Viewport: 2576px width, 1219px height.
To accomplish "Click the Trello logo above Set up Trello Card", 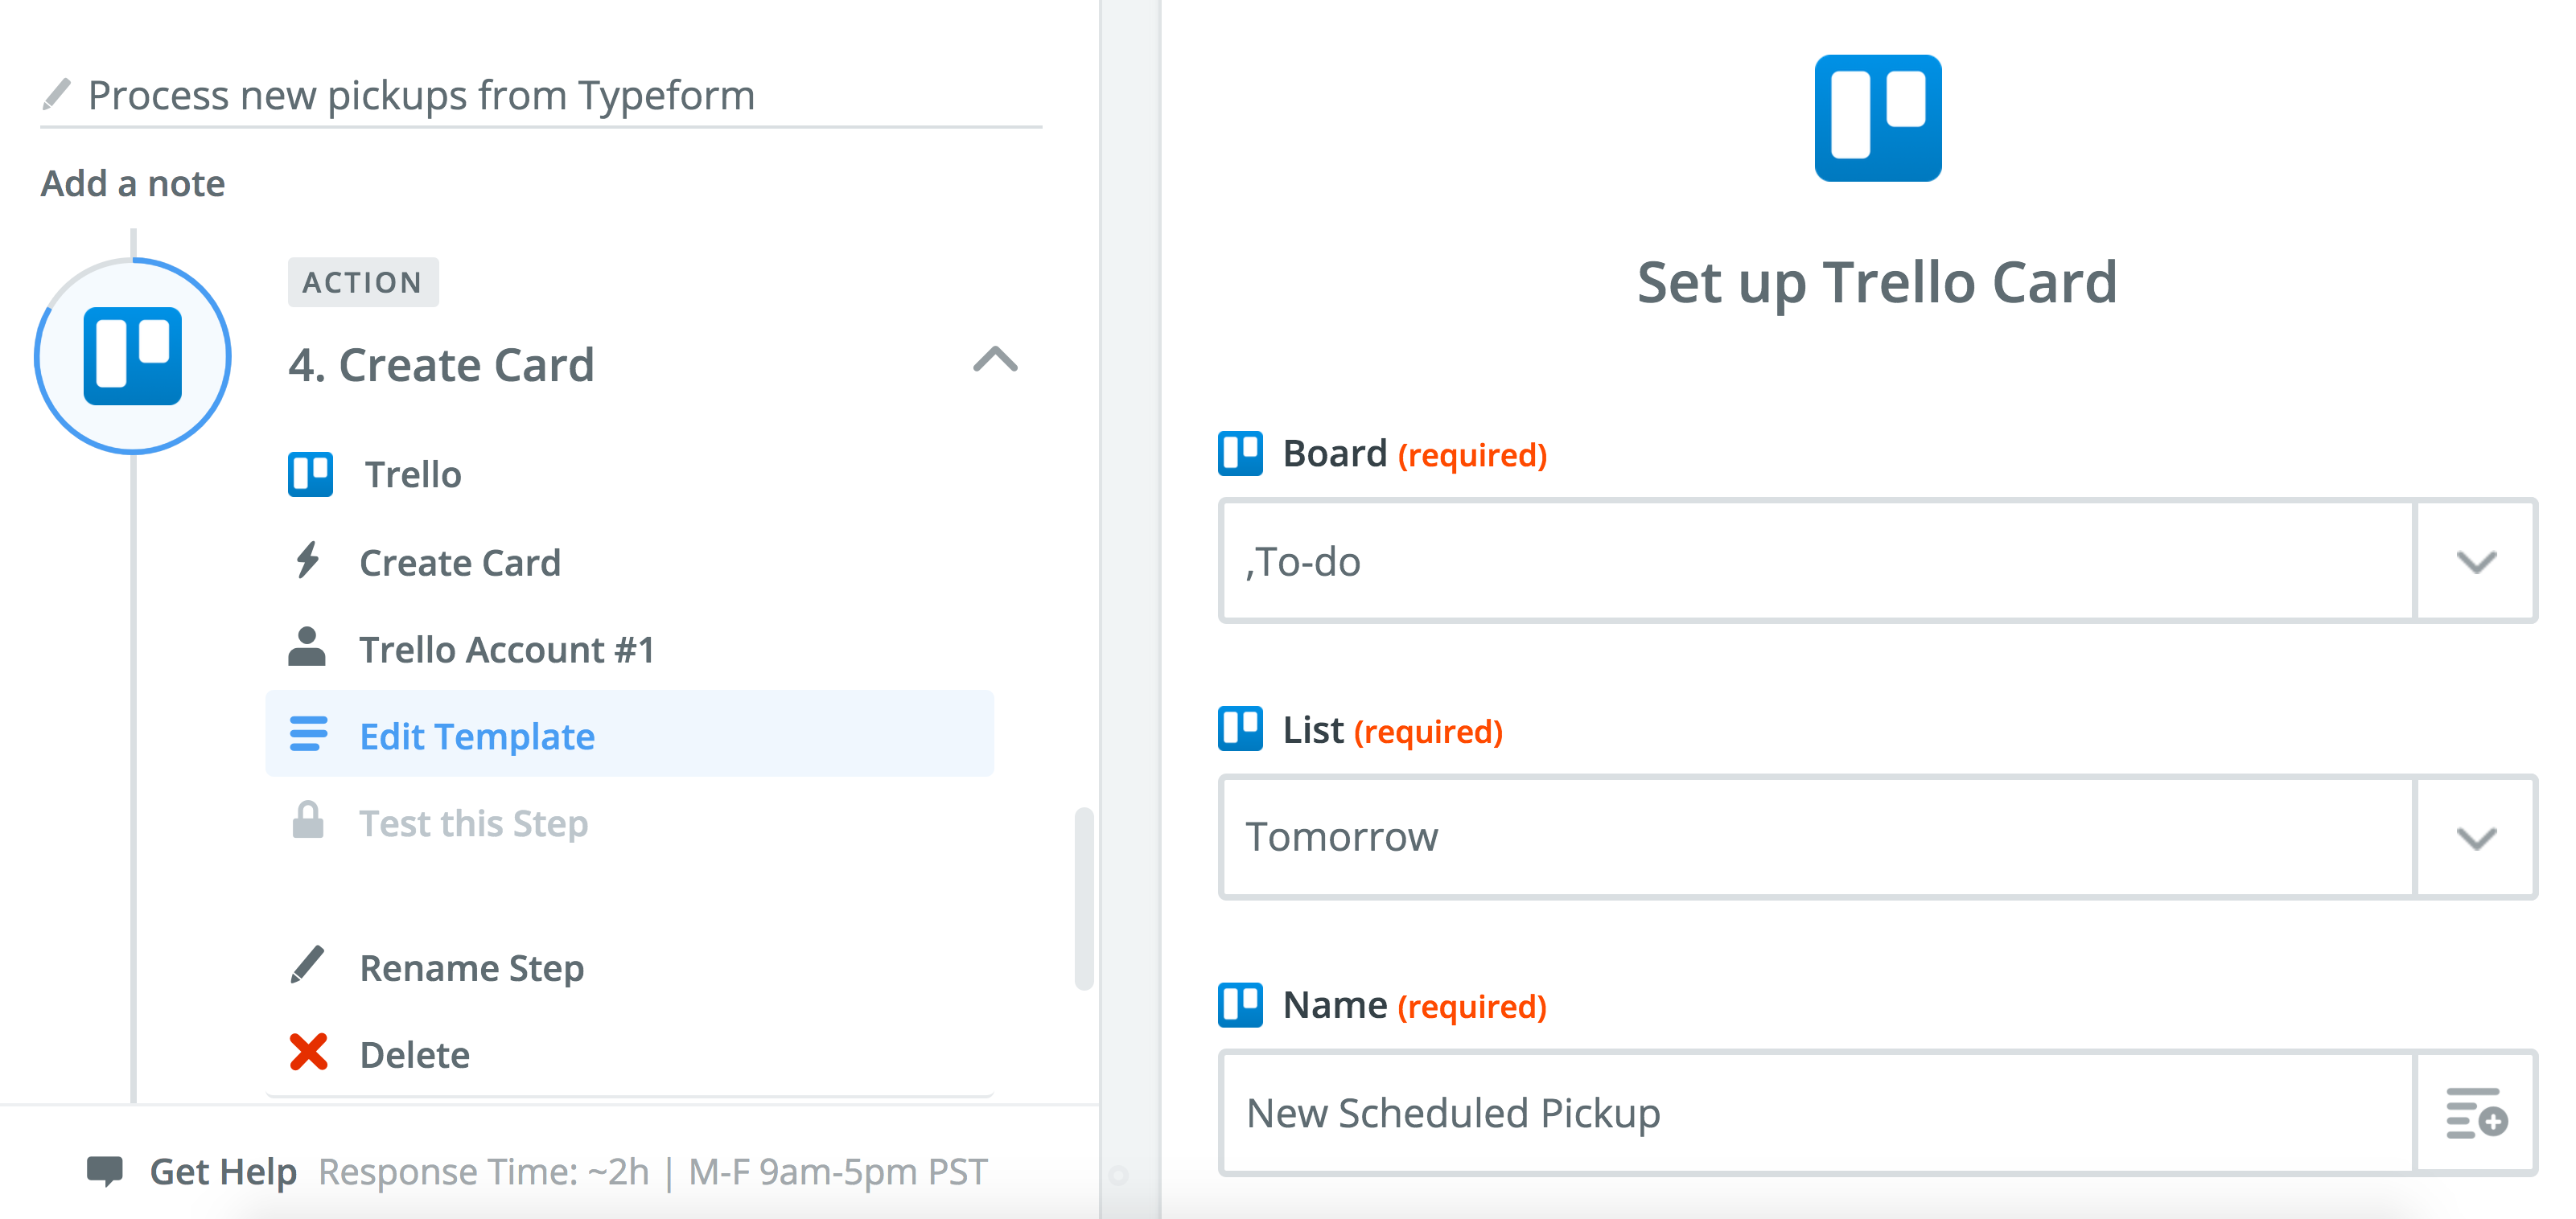I will pos(1877,118).
